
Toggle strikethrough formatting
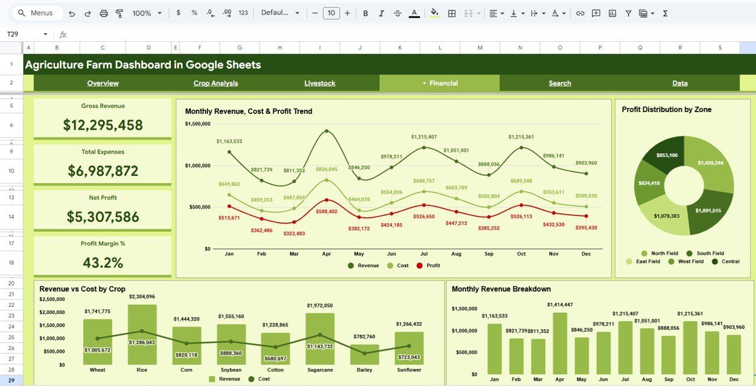tap(398, 12)
